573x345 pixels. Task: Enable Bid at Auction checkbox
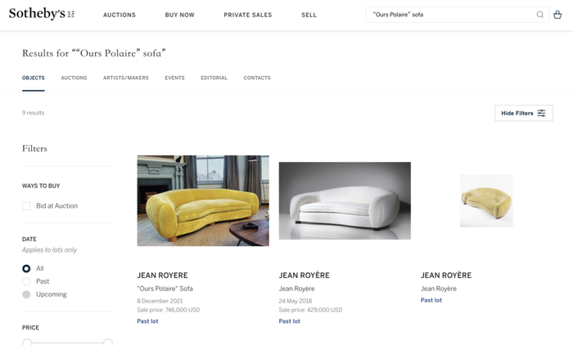click(26, 206)
